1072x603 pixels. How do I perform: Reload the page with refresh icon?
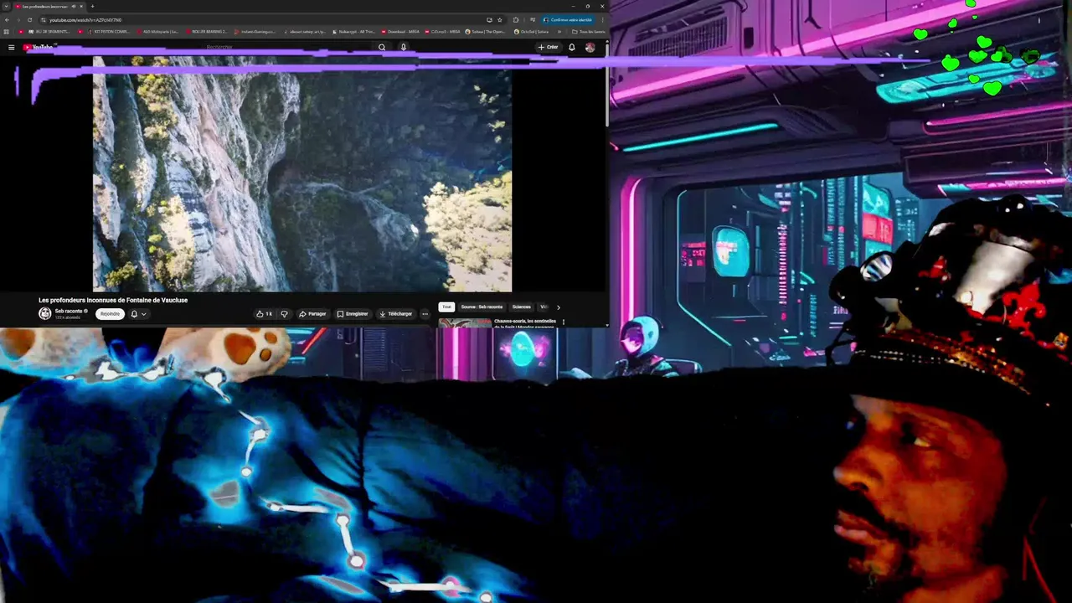pos(30,20)
